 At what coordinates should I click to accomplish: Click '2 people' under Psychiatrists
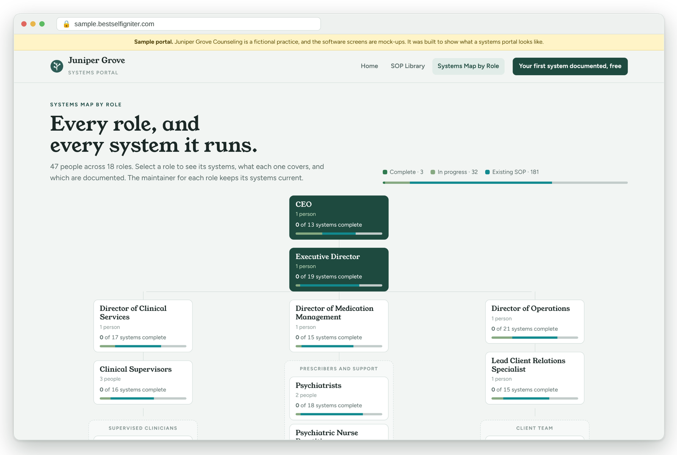click(306, 395)
